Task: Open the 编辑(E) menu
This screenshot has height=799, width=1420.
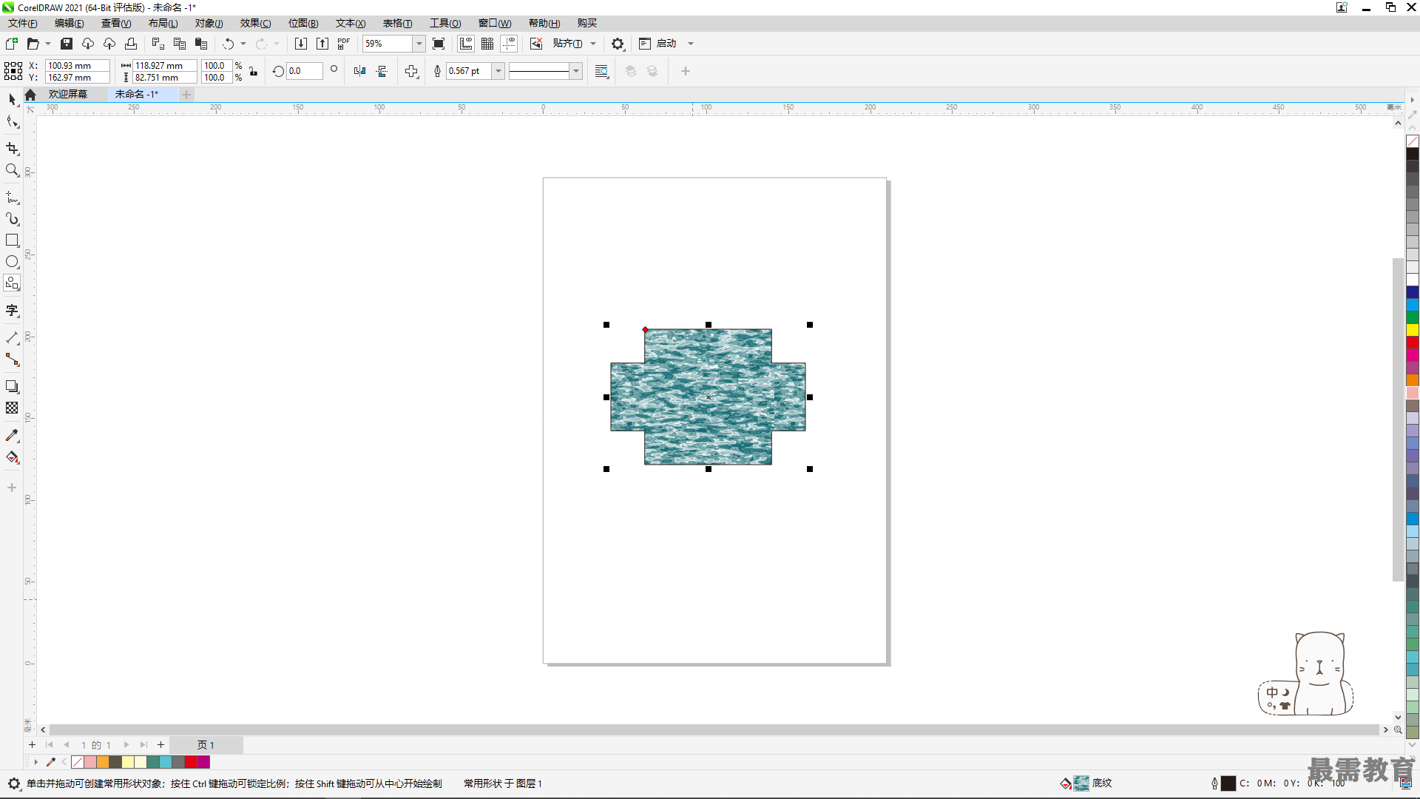Action: point(70,24)
